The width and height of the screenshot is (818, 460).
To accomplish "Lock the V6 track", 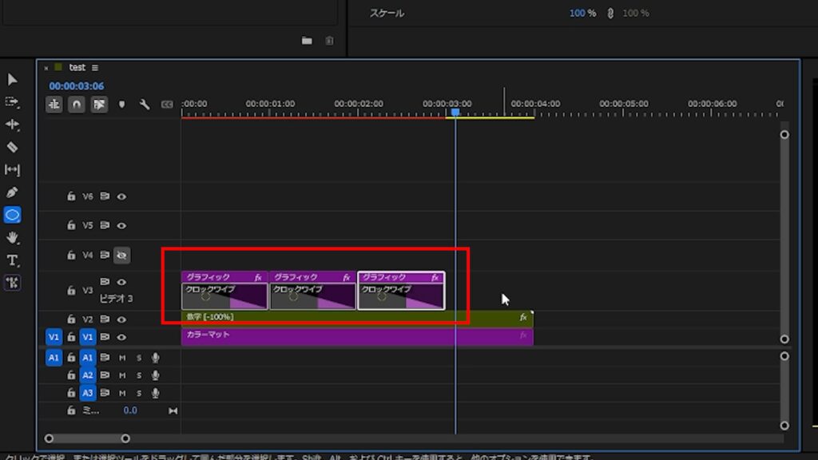I will tap(71, 196).
